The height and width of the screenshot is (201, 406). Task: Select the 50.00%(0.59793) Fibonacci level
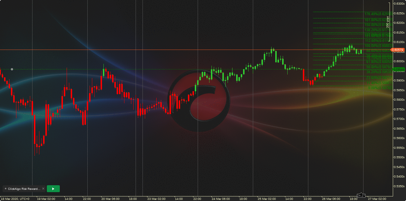[x=379, y=67]
